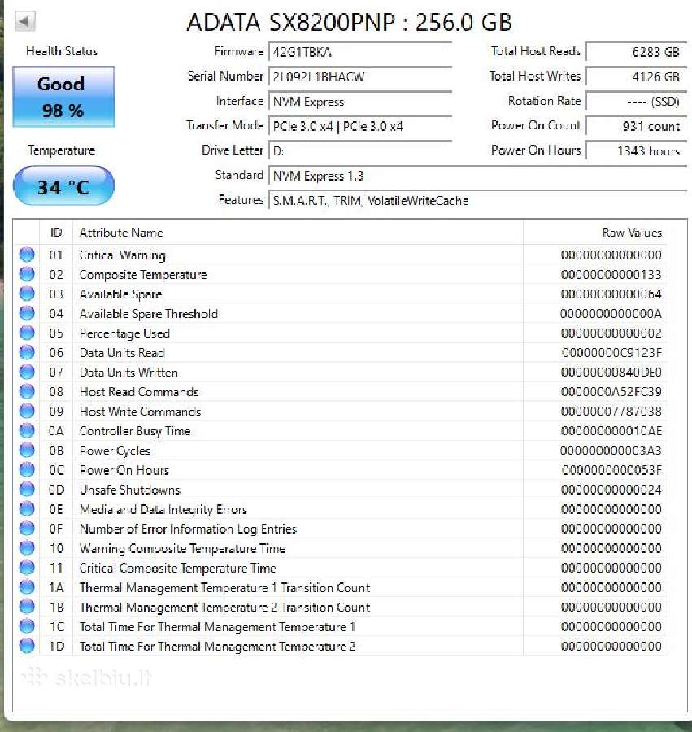This screenshot has width=692, height=732.
Task: Select the Interface field NVM Express
Action: tap(359, 102)
